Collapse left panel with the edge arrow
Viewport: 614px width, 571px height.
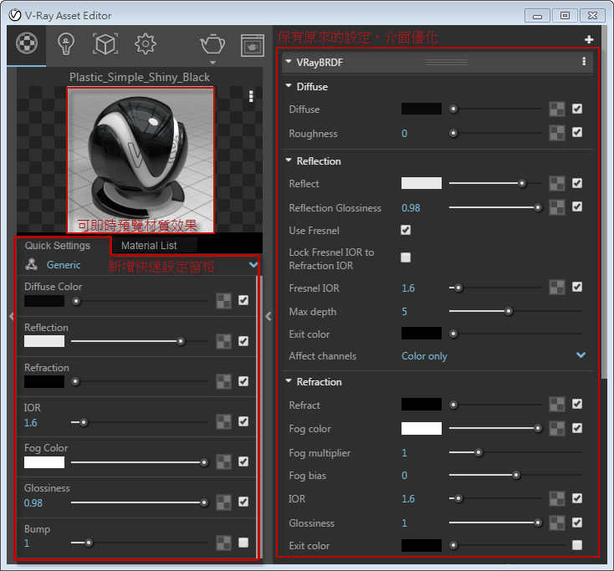tap(11, 316)
